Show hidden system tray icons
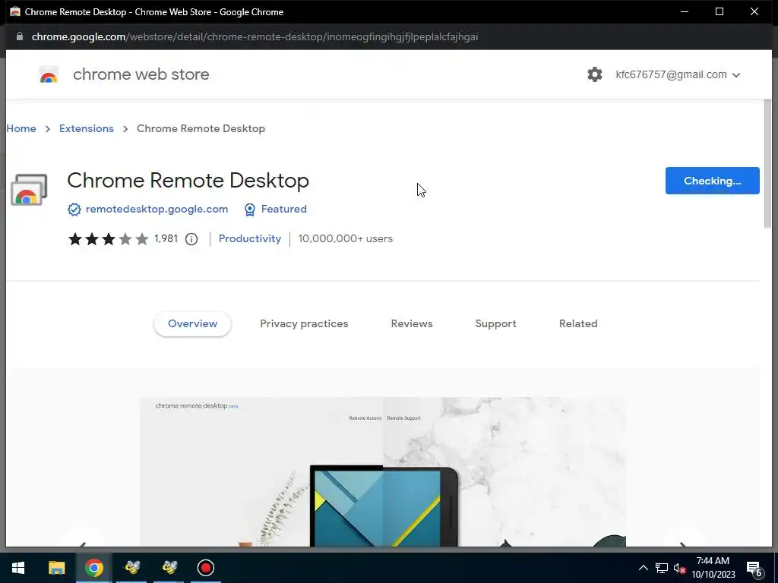 [x=643, y=568]
